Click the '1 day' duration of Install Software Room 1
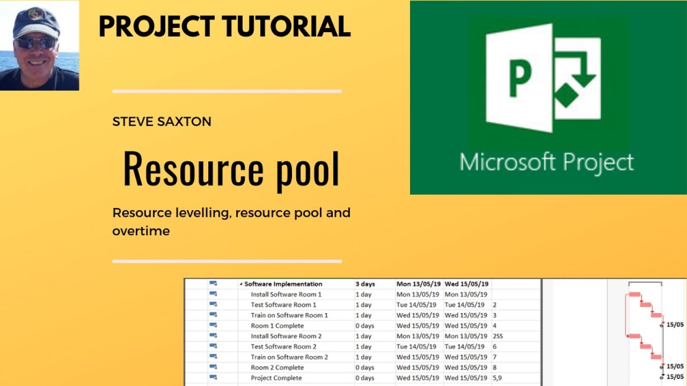This screenshot has height=386, width=687. (x=363, y=294)
